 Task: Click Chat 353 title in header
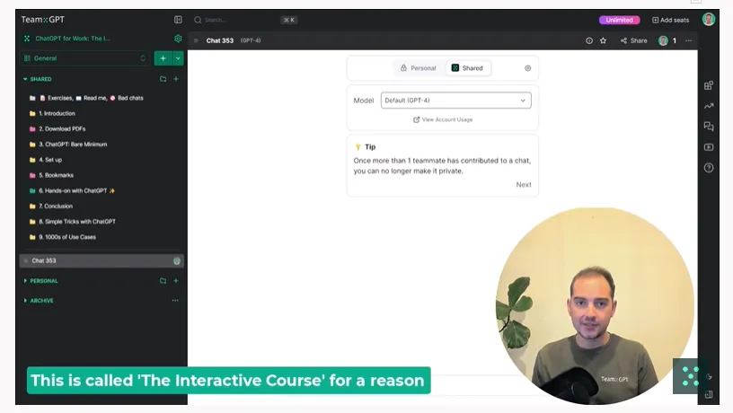220,40
